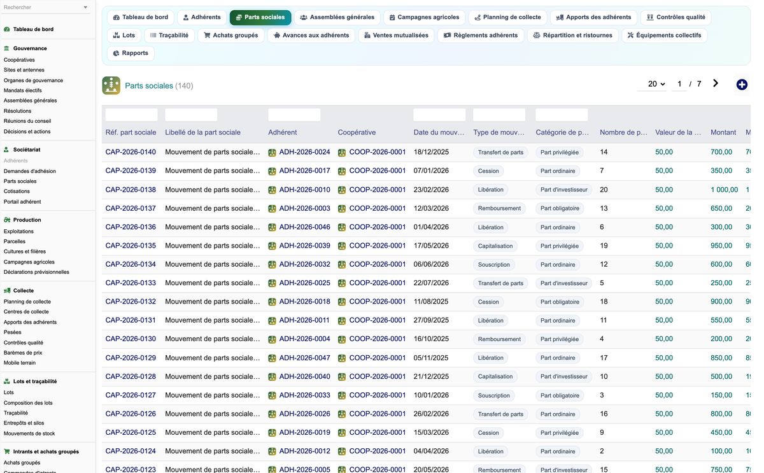Click adherent icon beside ADH-2026-0040
The image size is (764, 473).
point(272,377)
